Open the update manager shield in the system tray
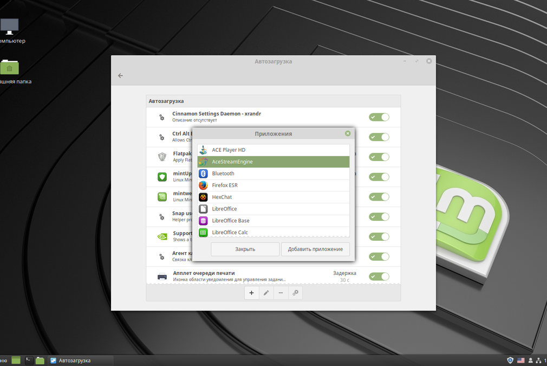Screen dimensions: 547x366 point(510,361)
